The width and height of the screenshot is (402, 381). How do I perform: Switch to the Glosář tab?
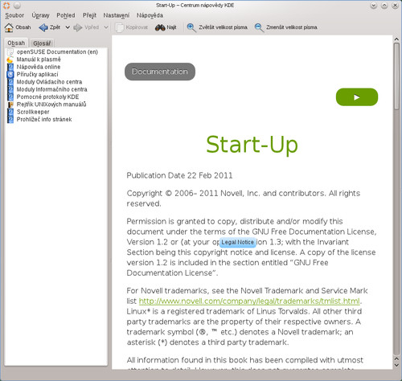point(42,43)
